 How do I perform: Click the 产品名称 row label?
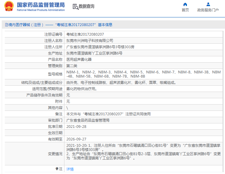[x=55, y=60]
